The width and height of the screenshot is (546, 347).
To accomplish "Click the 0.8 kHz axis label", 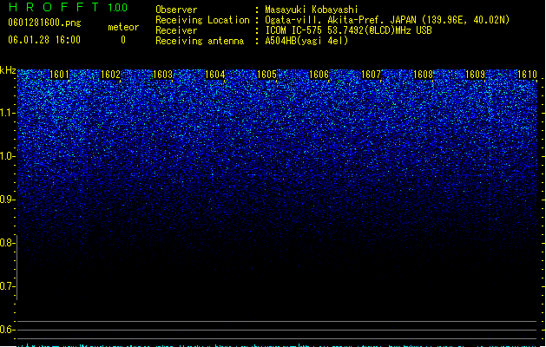I will pos(7,243).
